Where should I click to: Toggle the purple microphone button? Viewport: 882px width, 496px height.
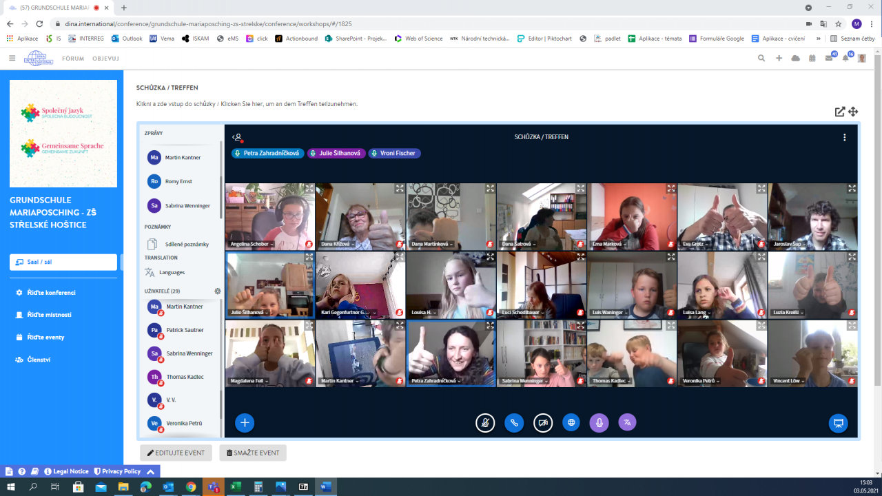coord(599,422)
